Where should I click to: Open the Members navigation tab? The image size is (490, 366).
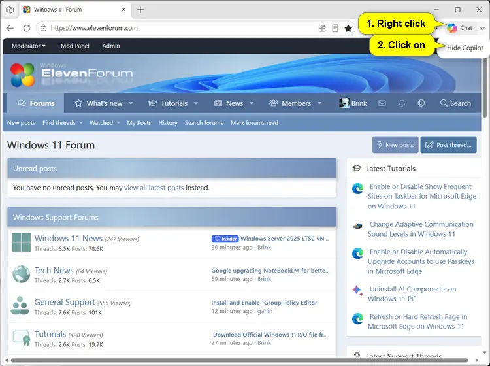click(x=290, y=103)
